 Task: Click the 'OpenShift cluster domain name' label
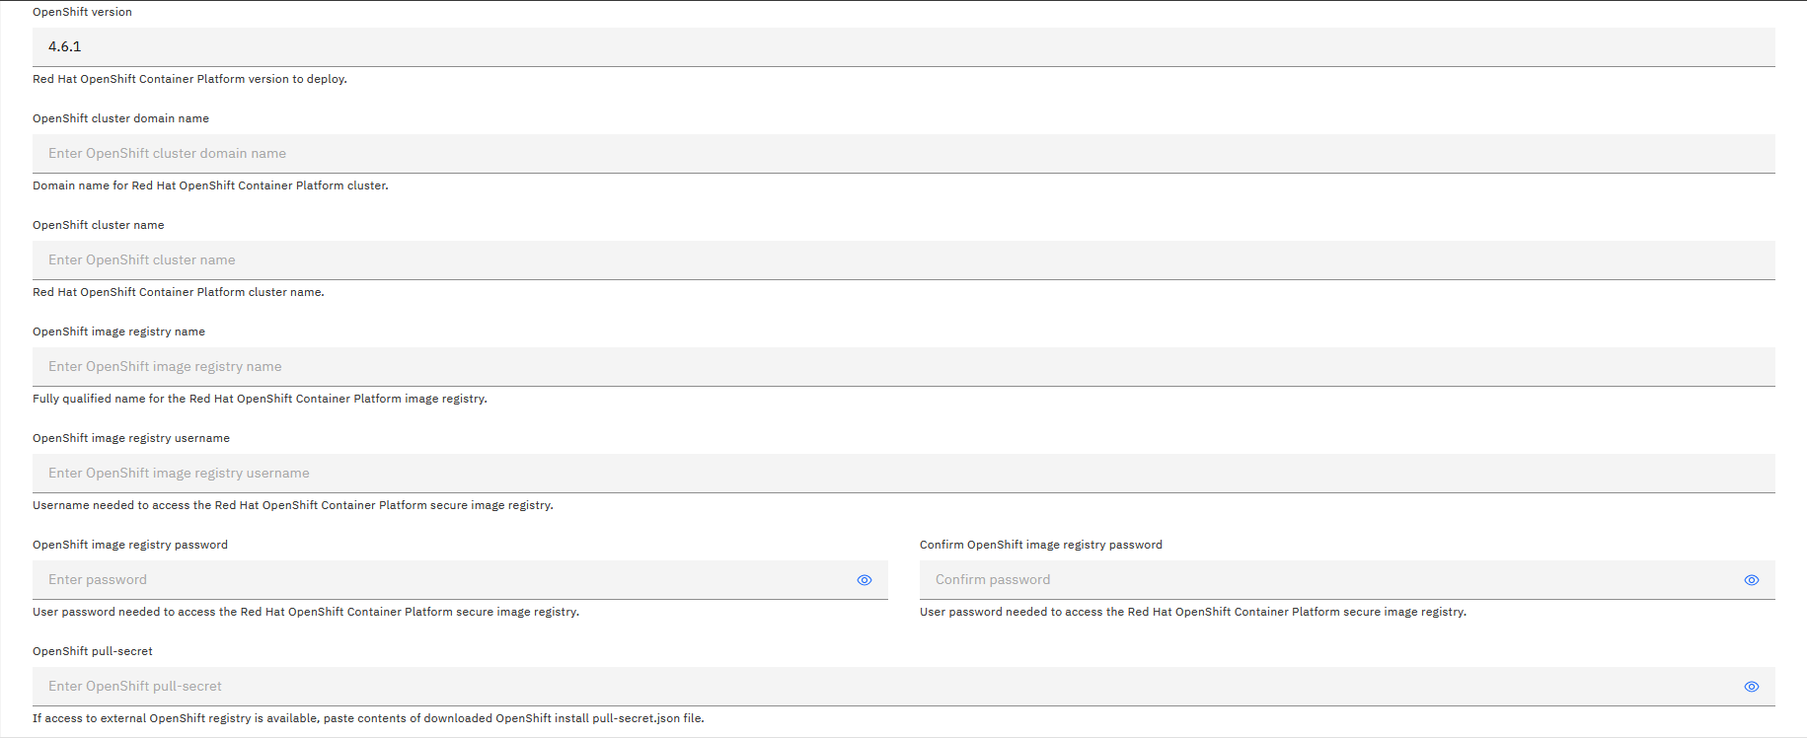(120, 118)
